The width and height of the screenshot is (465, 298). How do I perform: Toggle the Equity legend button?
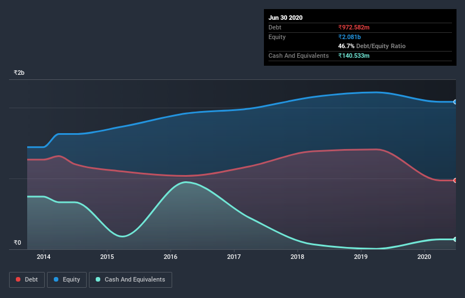[x=67, y=280]
